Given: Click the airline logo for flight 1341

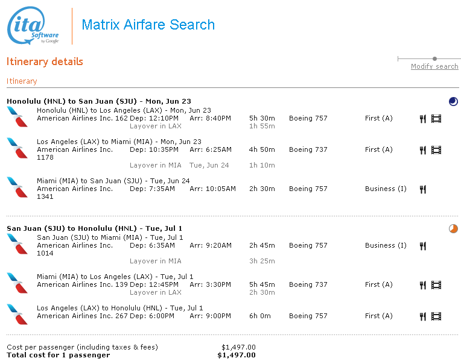Looking at the screenshot, I should [x=17, y=186].
